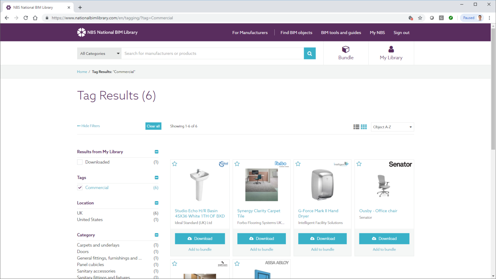496x279 pixels.
Task: Collapse Results from My Library section
Action: pyautogui.click(x=157, y=152)
